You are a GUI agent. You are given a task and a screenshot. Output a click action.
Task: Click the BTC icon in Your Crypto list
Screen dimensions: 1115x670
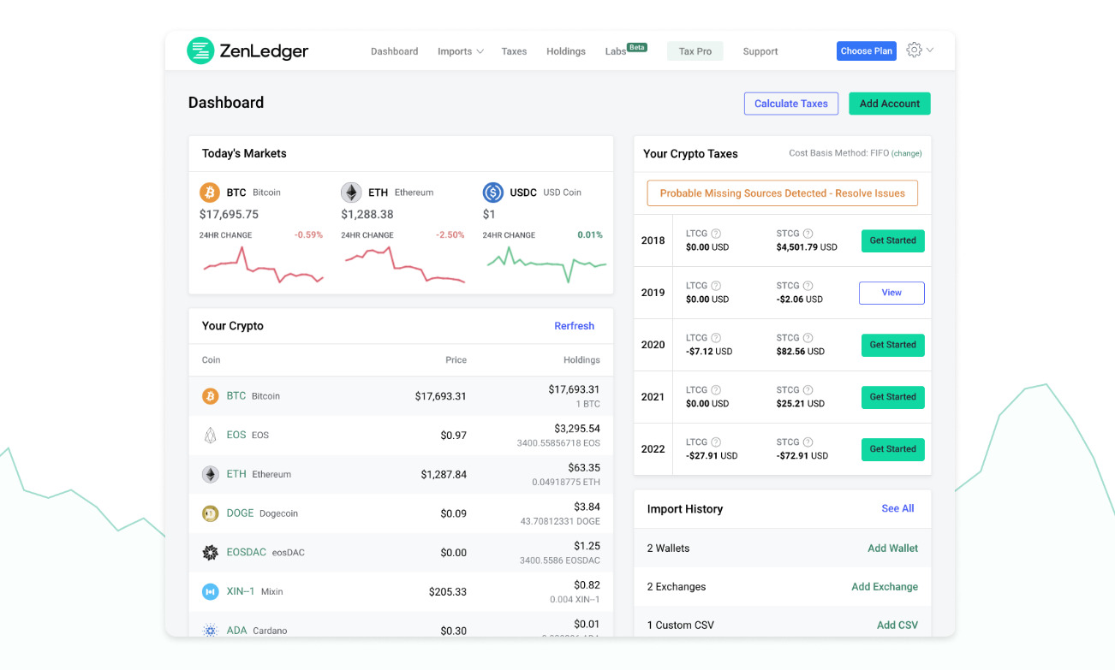[x=210, y=396]
